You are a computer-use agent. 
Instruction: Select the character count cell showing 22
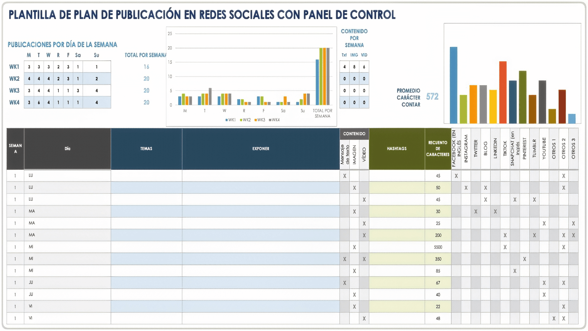[x=438, y=306]
